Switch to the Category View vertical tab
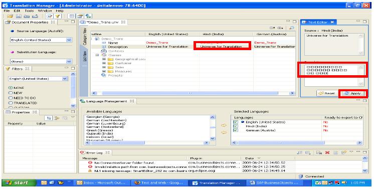The height and width of the screenshot is (189, 374). point(85,37)
